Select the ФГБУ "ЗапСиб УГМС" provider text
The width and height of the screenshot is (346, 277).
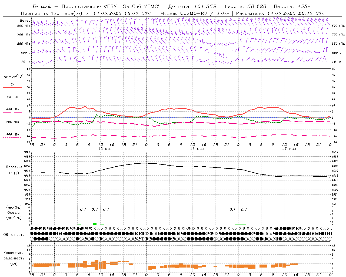tap(132, 6)
